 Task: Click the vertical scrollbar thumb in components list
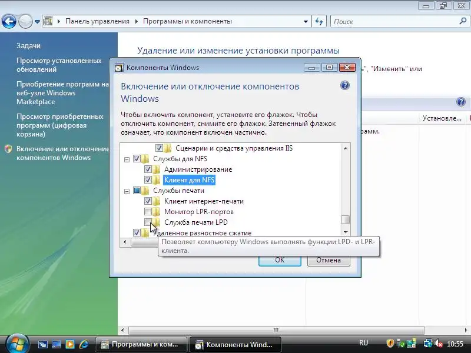[346, 219]
